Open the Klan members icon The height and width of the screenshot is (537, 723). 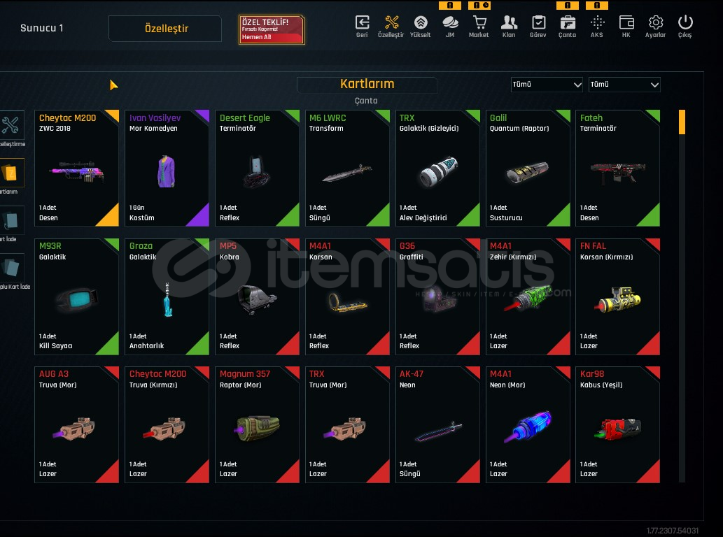pyautogui.click(x=509, y=27)
